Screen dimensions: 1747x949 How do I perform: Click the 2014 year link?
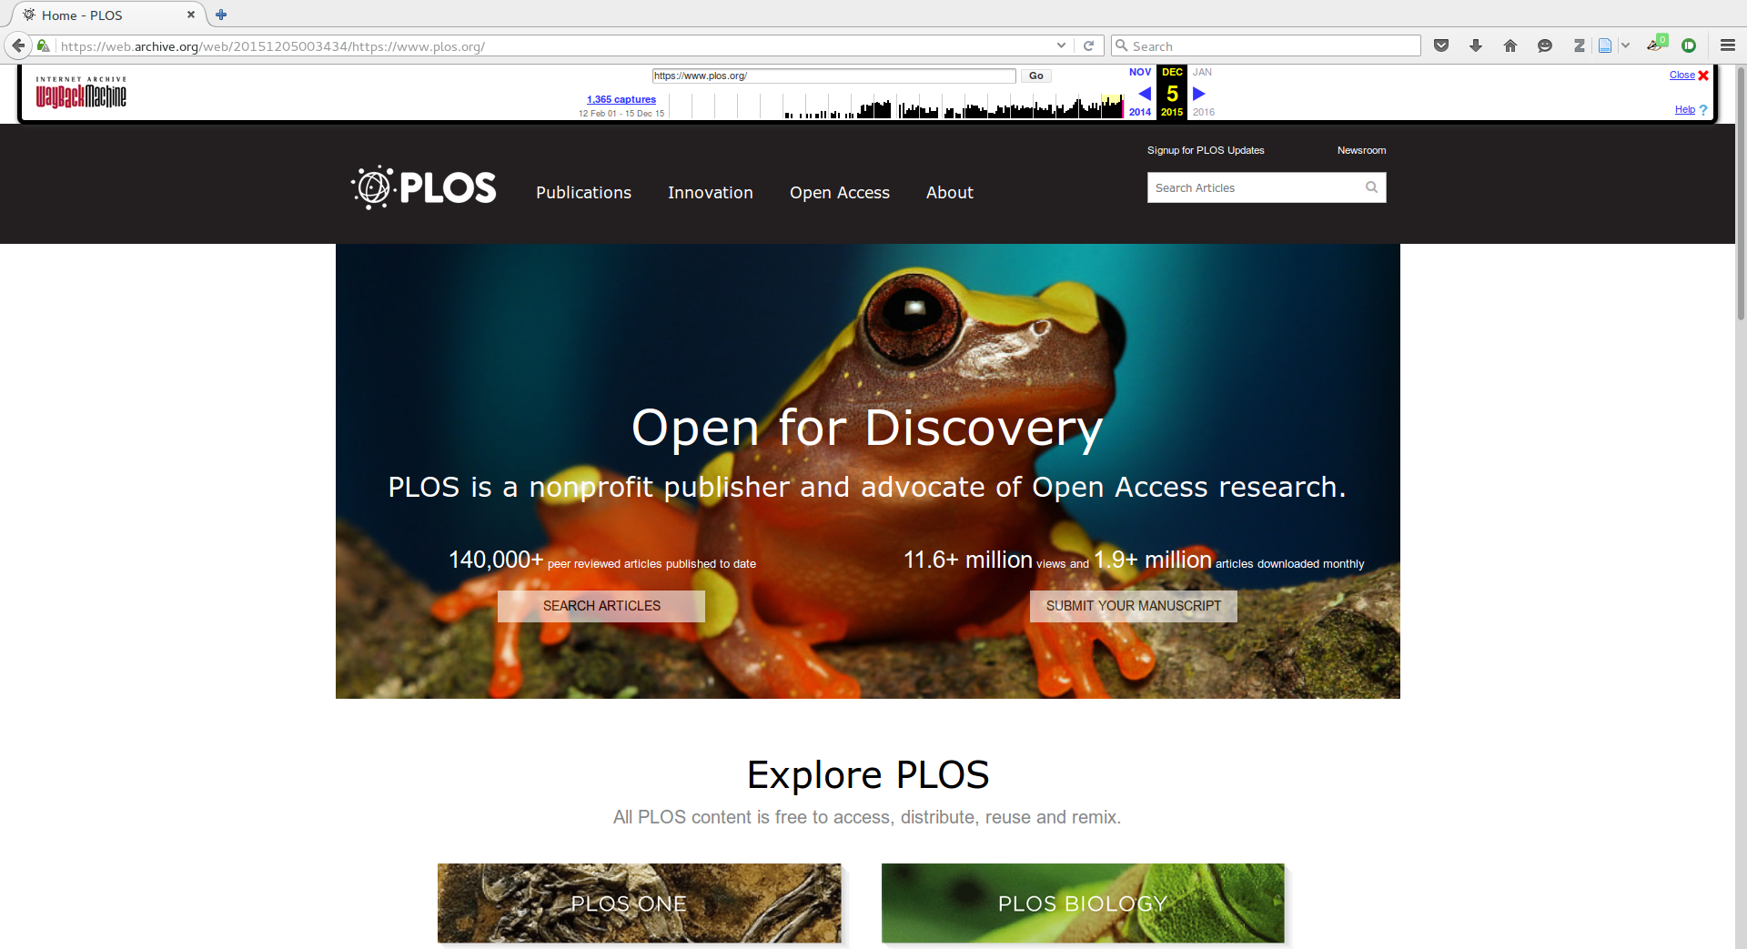1140,112
